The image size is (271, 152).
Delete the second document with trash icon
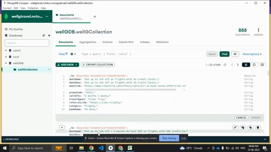tap(258, 128)
